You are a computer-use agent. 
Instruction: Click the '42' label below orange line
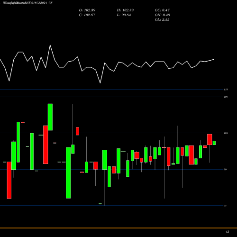(x=227, y=232)
